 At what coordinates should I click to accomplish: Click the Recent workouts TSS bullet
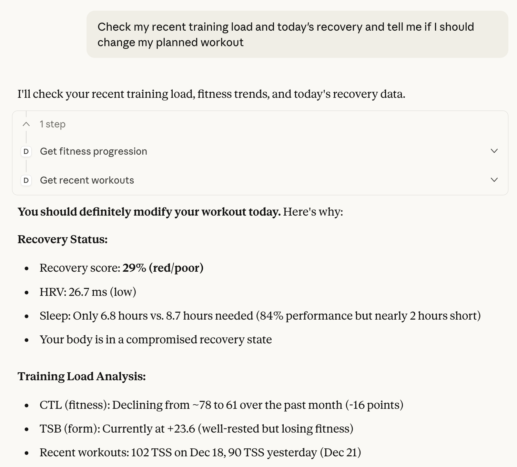[x=200, y=453]
